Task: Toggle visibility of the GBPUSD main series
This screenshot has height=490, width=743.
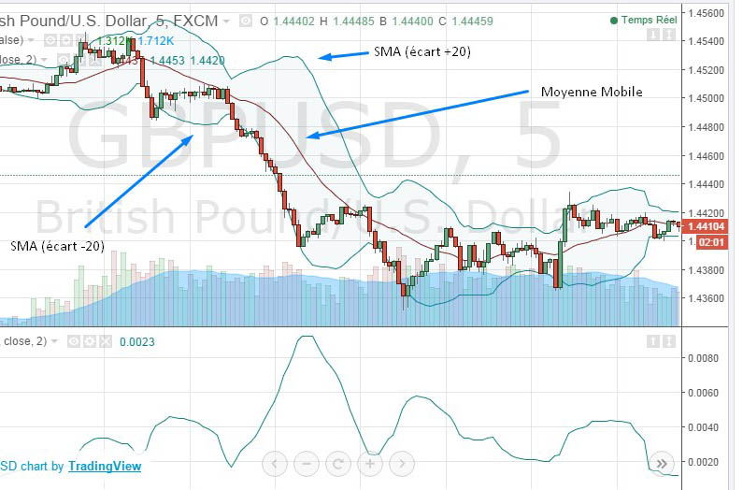Action: coord(245,20)
